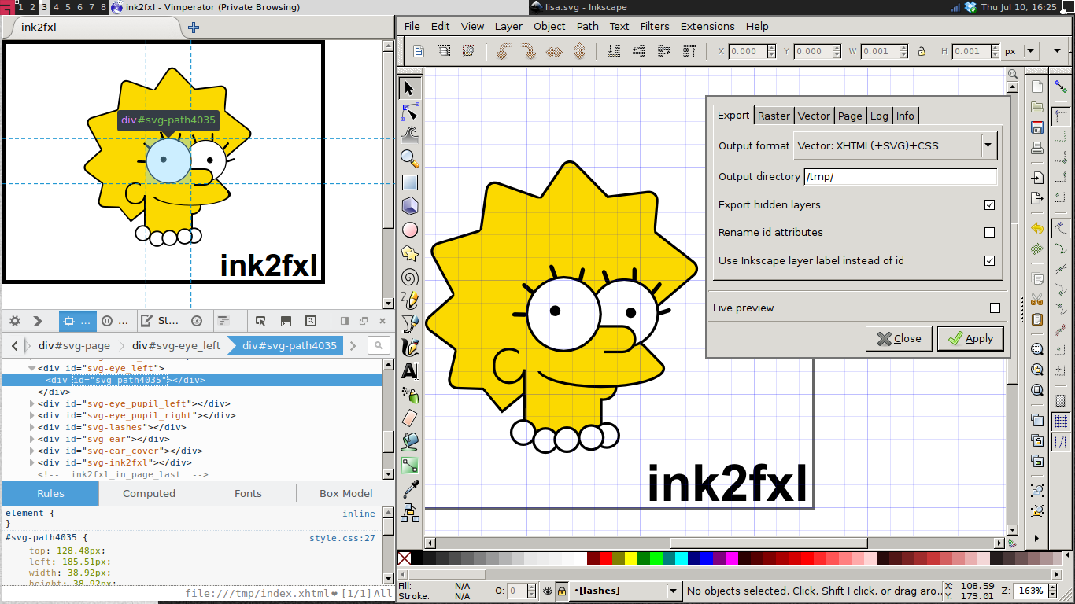
Task: Choose the Calligraphy tool
Action: click(x=409, y=348)
